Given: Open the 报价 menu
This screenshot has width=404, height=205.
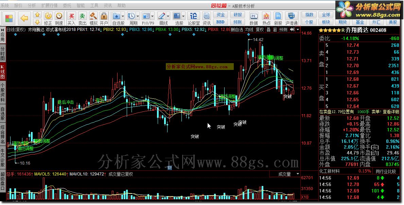Looking at the screenshot, I should [18, 5].
